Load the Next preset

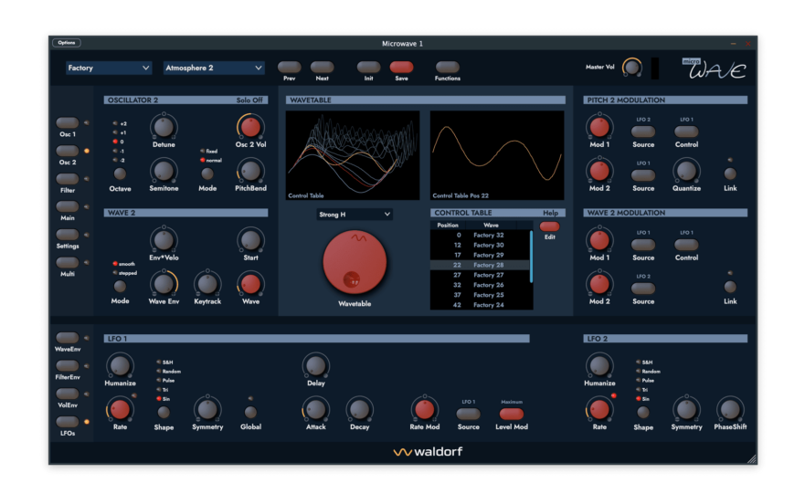[x=322, y=67]
